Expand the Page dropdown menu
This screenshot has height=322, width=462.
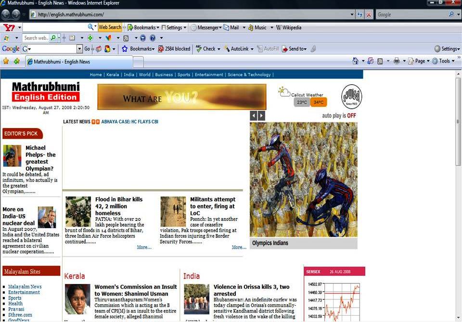pos(419,61)
